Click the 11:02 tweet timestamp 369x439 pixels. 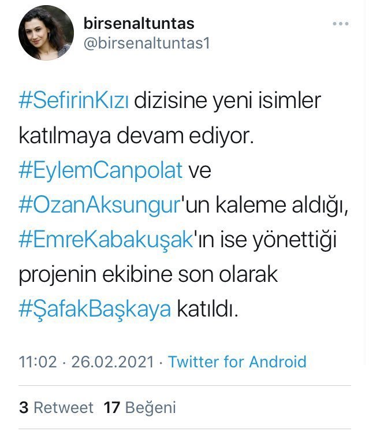coord(38,362)
